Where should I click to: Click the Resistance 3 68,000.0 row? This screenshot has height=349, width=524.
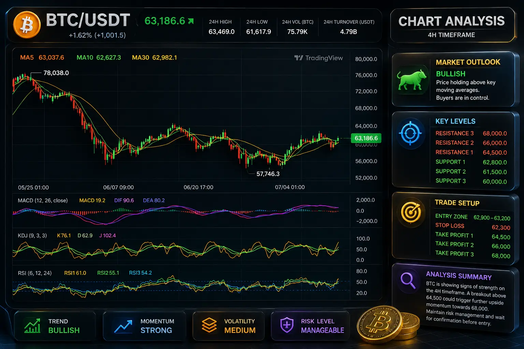click(471, 133)
